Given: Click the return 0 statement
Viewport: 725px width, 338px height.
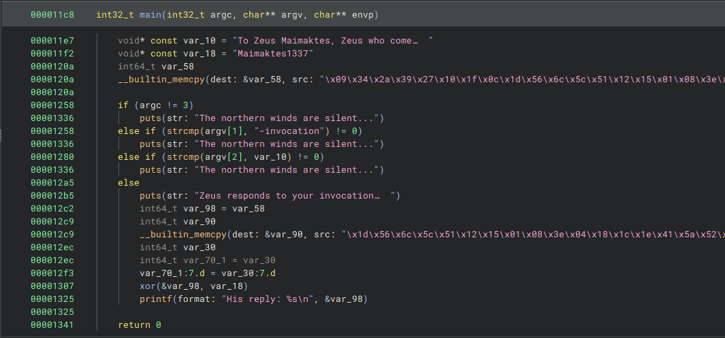Looking at the screenshot, I should click(x=140, y=325).
